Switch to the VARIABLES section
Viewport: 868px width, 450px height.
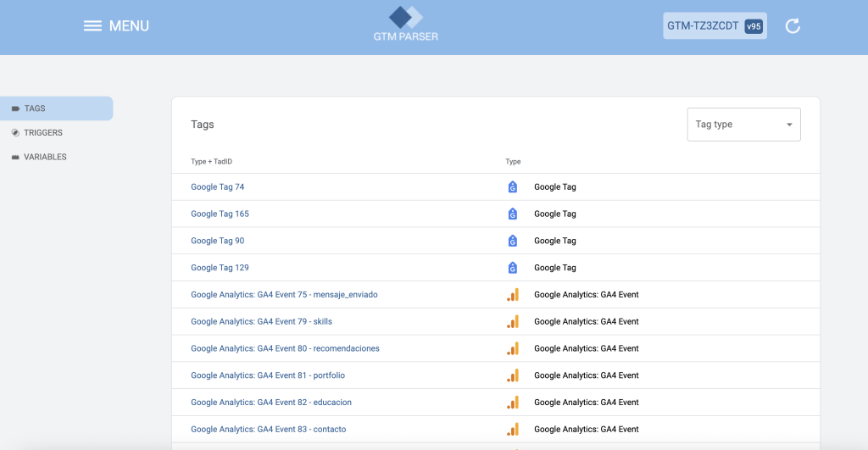[x=45, y=157]
